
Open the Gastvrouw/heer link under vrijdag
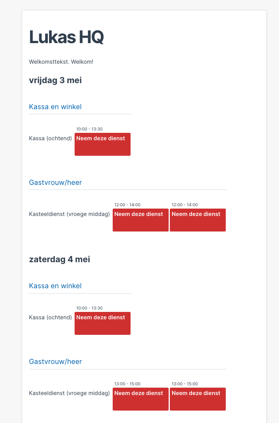pos(55,182)
